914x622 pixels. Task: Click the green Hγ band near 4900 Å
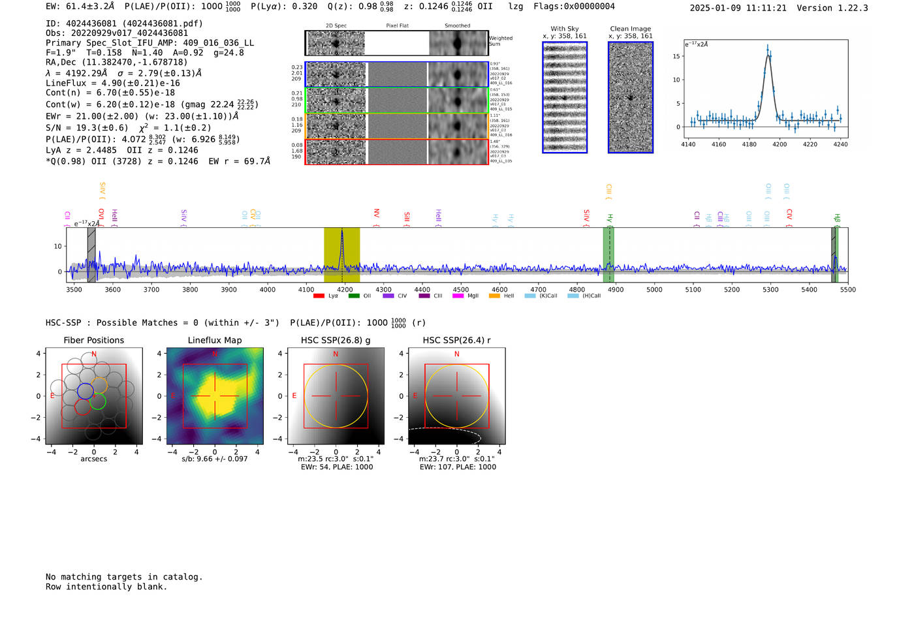(608, 255)
